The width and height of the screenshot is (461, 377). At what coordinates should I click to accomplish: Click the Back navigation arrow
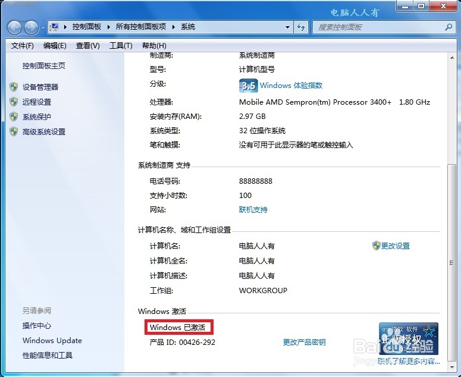coord(14,27)
